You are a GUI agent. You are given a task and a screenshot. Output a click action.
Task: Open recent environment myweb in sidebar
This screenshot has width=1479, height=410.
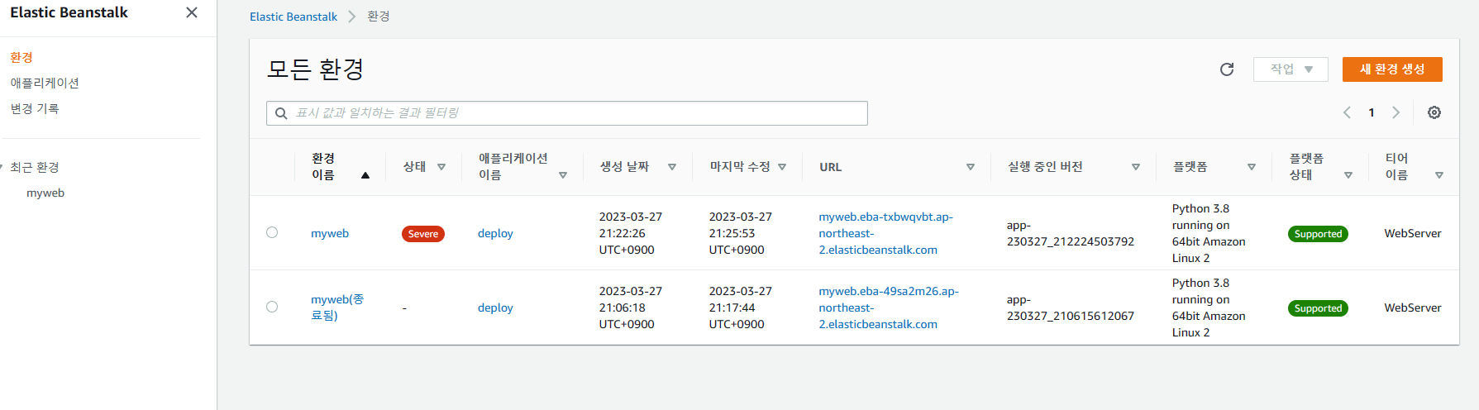point(45,193)
